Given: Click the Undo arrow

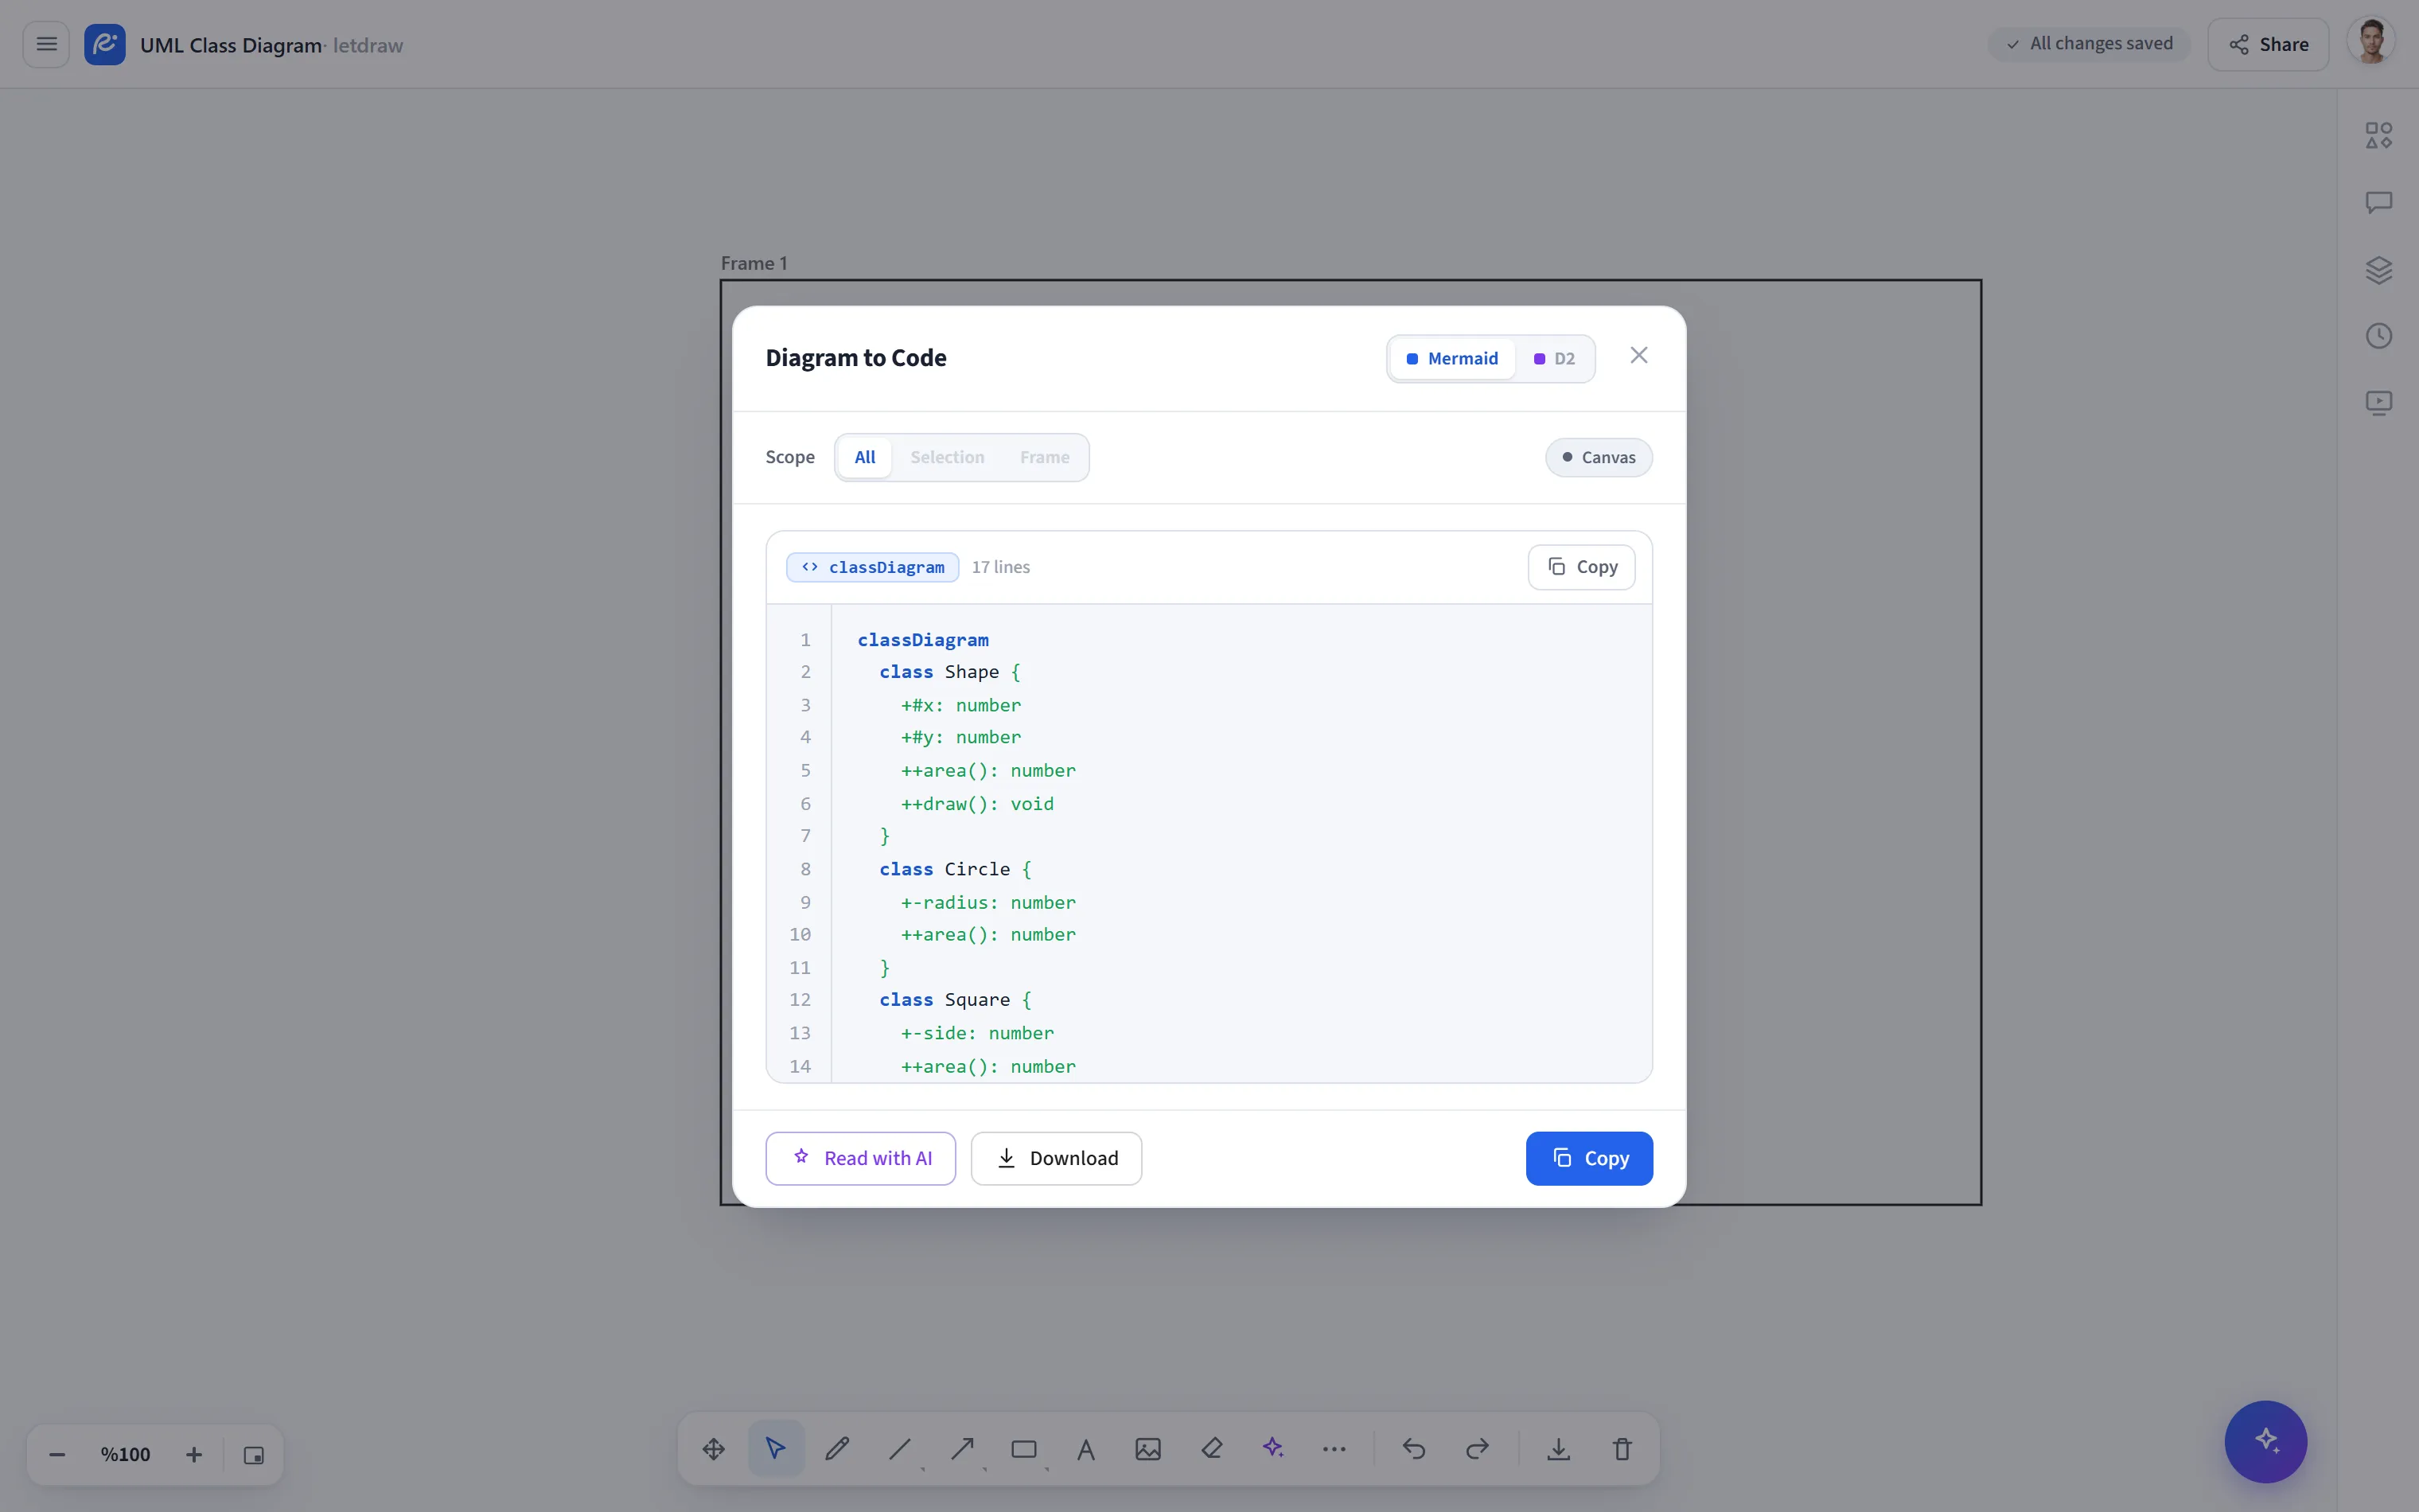Looking at the screenshot, I should point(1413,1448).
